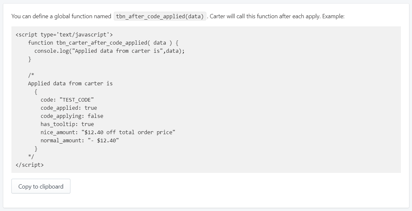Click the code_applied: true line
This screenshot has width=412, height=211.
pos(69,108)
